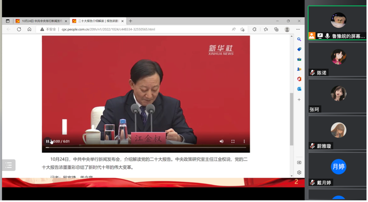Open the favorites list

coord(266,29)
